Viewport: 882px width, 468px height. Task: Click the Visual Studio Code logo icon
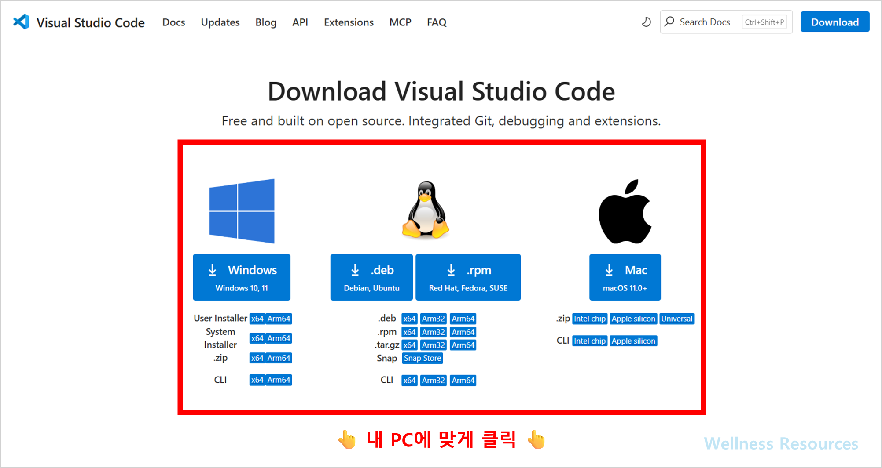21,22
